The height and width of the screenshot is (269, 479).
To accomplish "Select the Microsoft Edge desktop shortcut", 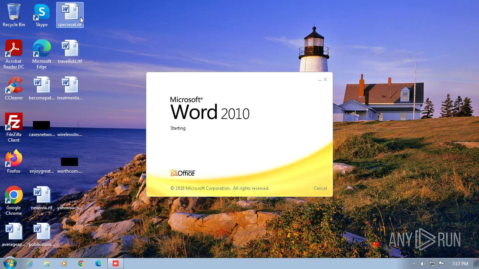I will pos(42,54).
